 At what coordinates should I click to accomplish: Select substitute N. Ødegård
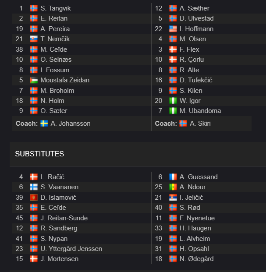pos(197,259)
